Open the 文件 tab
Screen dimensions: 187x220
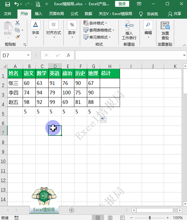tap(8, 14)
